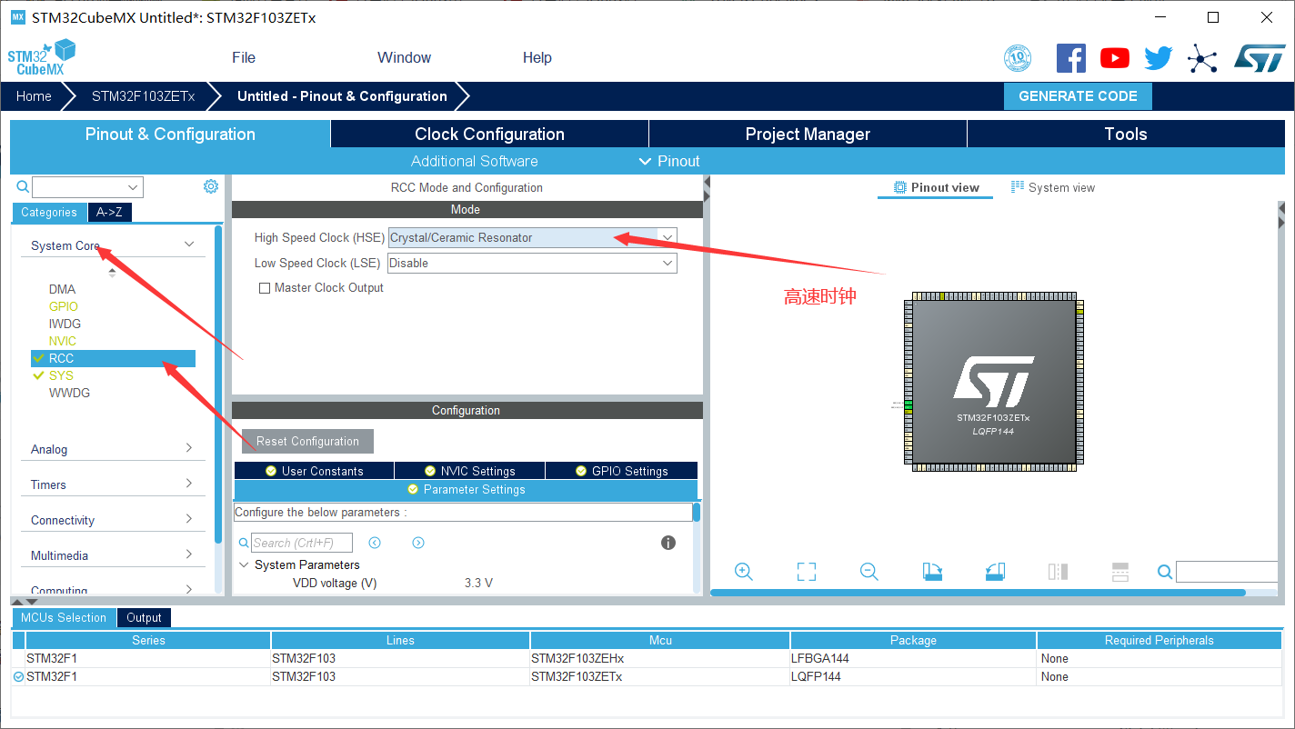This screenshot has width=1295, height=729.
Task: Toggle the Master Clock Output checkbox
Action: click(265, 288)
